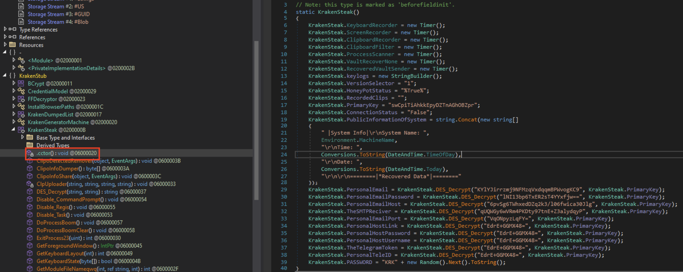Expand Base Type and Interfaces folder

(x=22, y=137)
